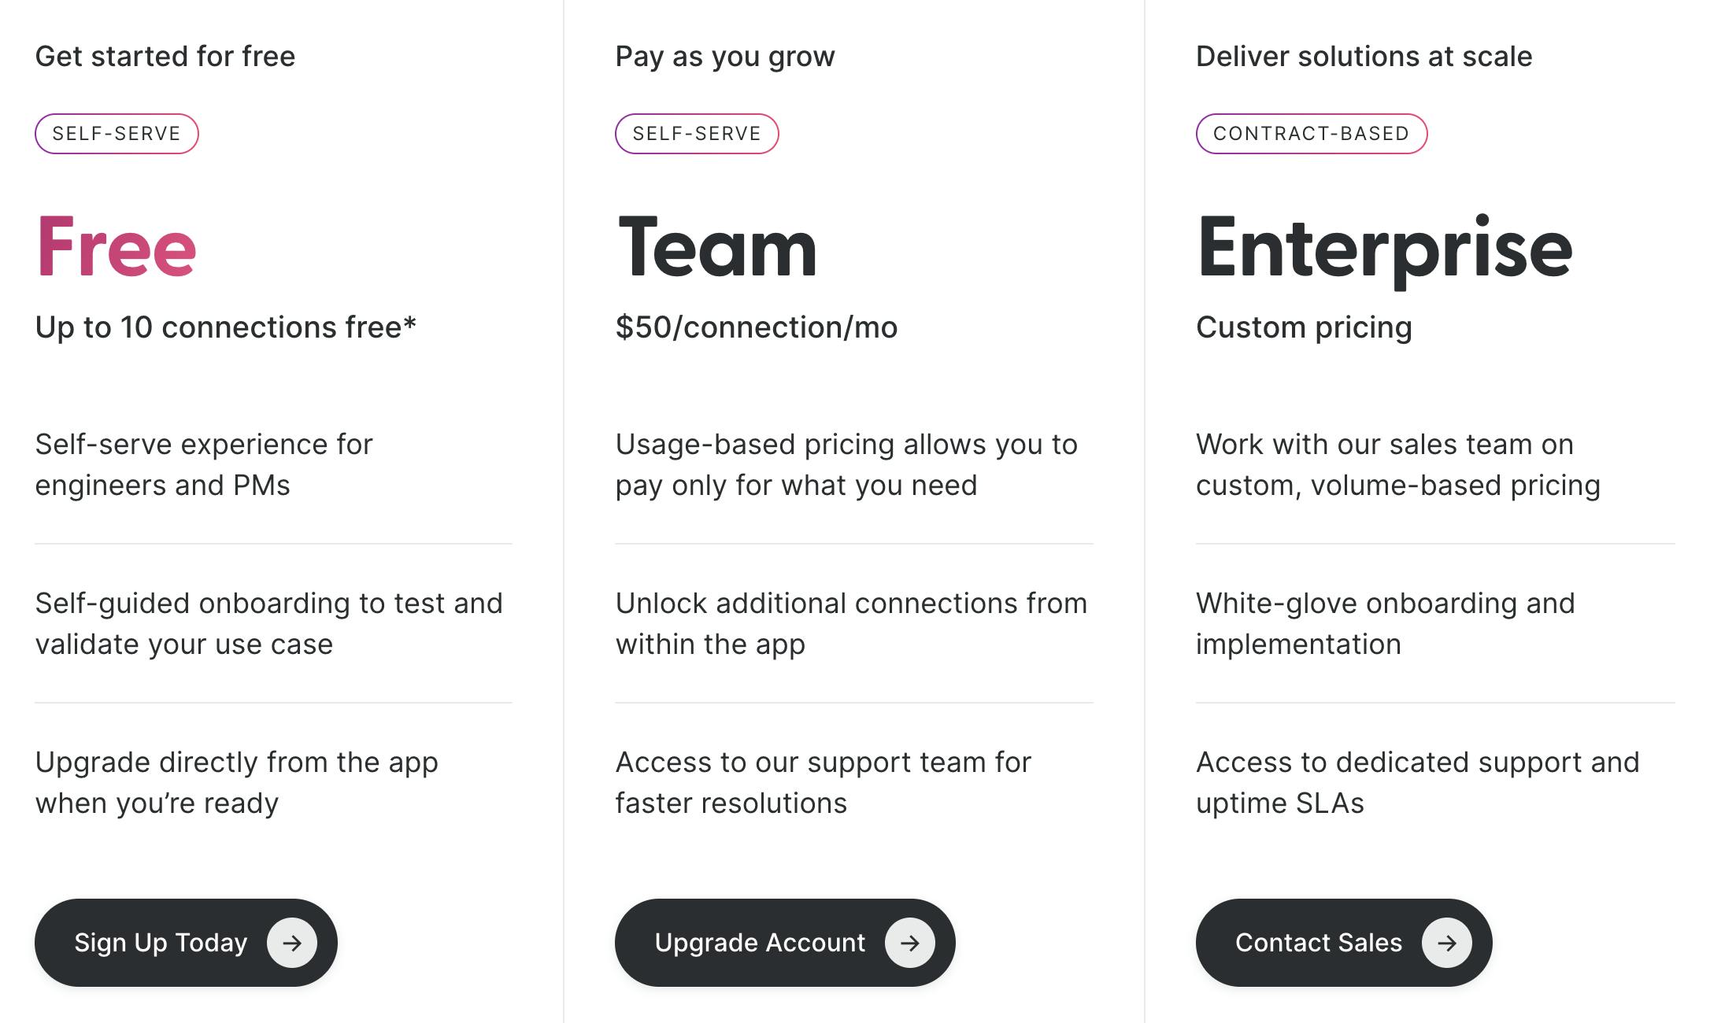The height and width of the screenshot is (1023, 1710).
Task: Click the CONTRACT-BASED badge
Action: point(1311,134)
